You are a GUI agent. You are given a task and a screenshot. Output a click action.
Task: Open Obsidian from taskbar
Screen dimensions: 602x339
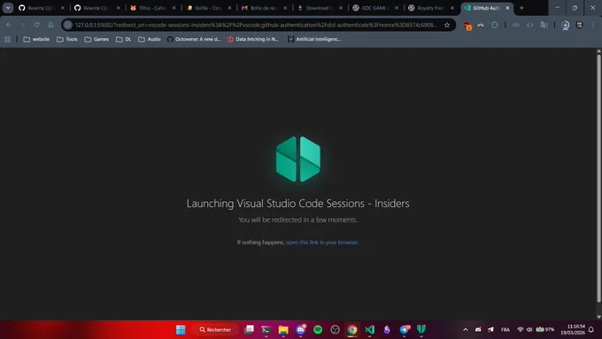tap(387, 329)
